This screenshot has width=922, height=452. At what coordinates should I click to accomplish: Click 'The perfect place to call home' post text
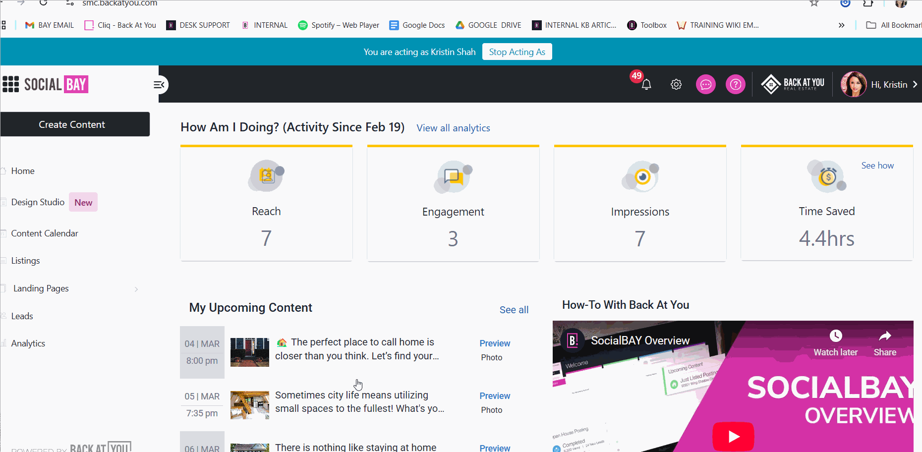coord(357,349)
